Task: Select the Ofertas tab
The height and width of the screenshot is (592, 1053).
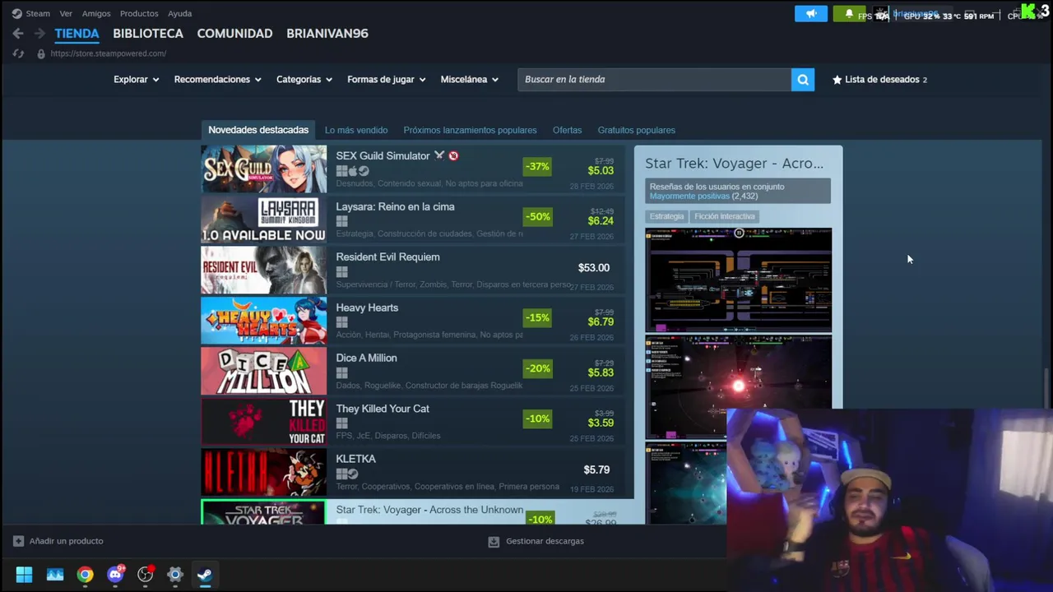Action: tap(567, 130)
